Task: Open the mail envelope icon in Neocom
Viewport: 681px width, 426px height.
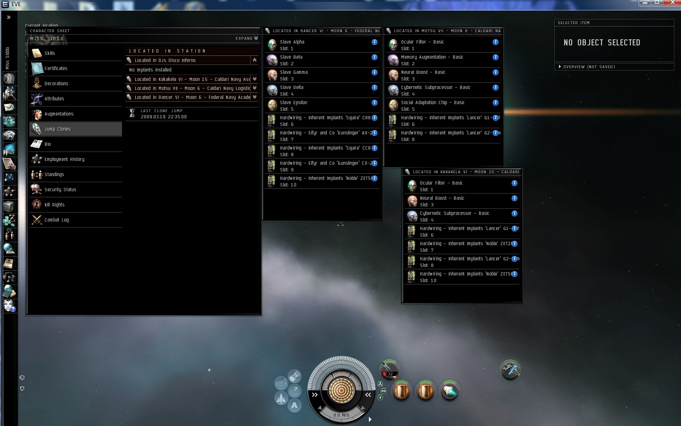Action: click(x=9, y=107)
